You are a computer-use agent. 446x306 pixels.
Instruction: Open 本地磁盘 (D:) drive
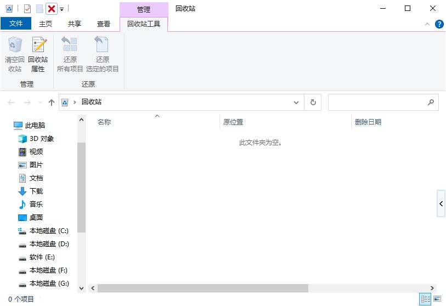coord(43,244)
